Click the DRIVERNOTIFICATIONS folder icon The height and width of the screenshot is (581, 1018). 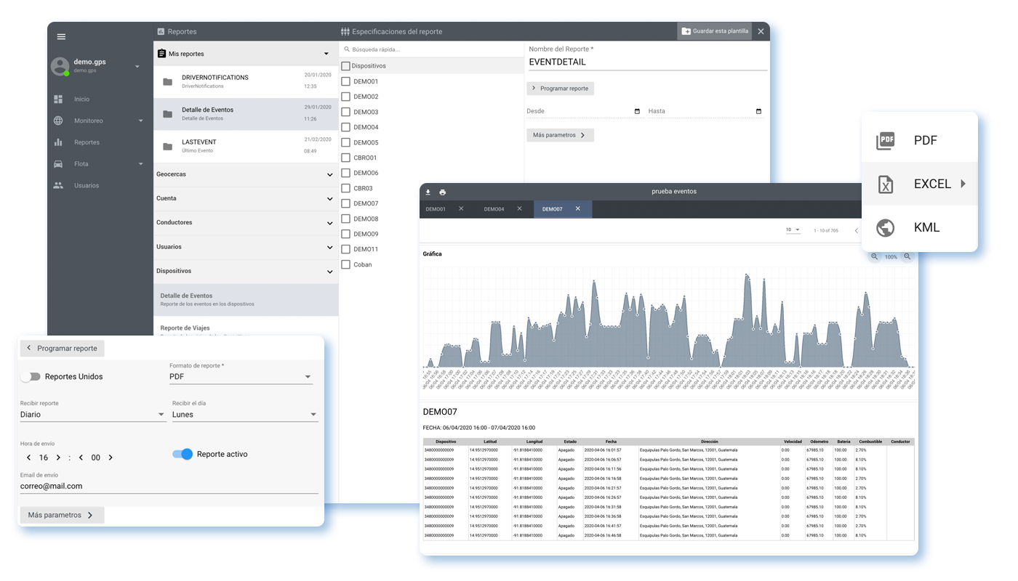tap(168, 81)
